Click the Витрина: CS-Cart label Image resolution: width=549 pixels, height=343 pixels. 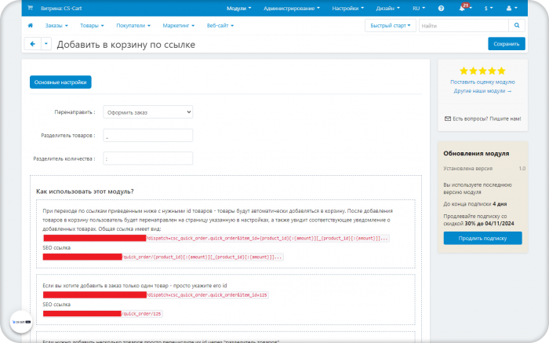coord(61,8)
